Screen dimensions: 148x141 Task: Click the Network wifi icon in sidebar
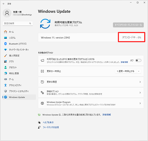[x=6, y=50]
